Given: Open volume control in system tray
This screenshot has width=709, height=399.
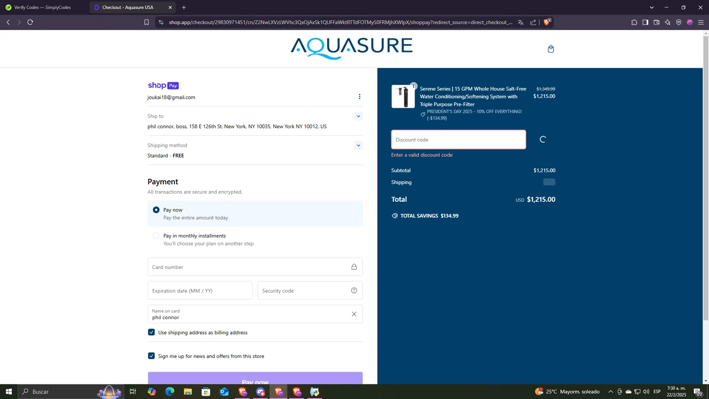Looking at the screenshot, I should coord(646,391).
